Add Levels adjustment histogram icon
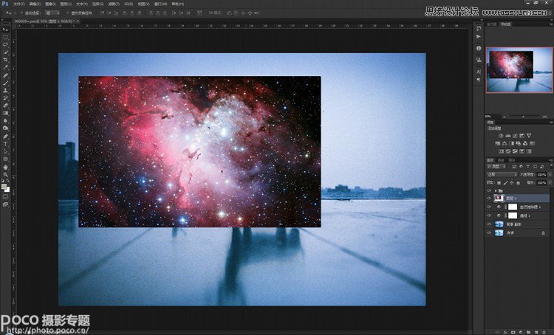This screenshot has width=554, height=335. (x=508, y=136)
